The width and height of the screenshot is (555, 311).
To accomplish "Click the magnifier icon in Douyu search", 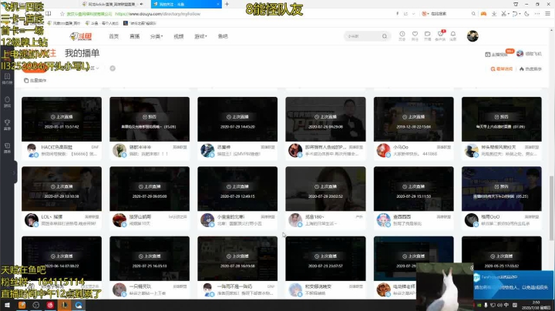I will click(x=385, y=36).
